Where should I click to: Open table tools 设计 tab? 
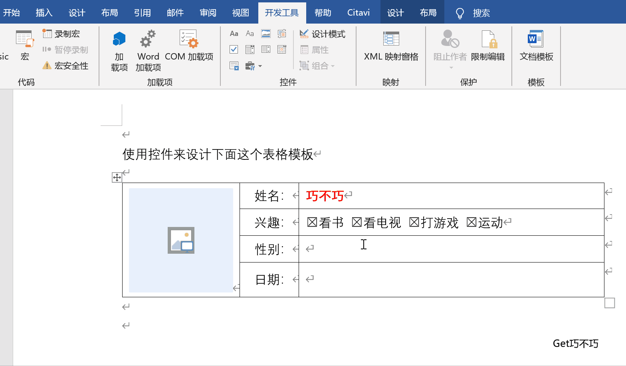(x=396, y=13)
